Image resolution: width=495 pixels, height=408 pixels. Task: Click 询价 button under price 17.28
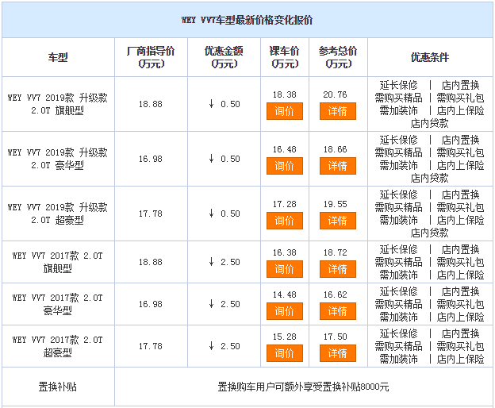point(285,221)
